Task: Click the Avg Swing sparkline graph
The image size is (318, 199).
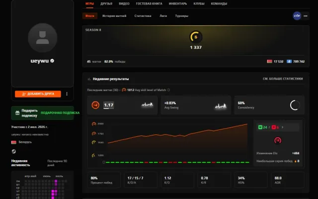Action: (x=221, y=105)
